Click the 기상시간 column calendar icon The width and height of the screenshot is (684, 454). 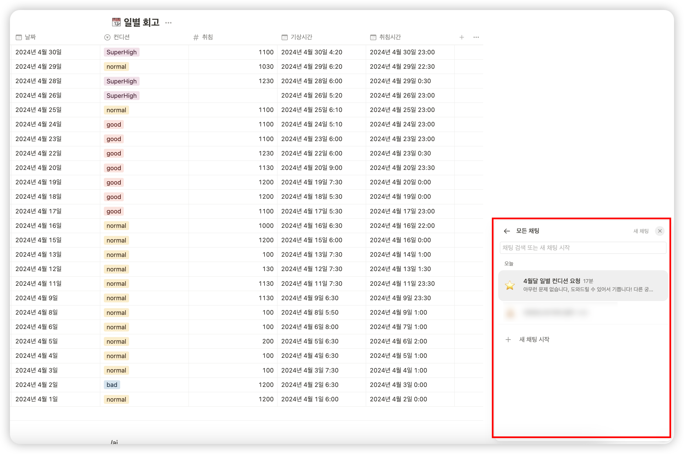point(285,37)
